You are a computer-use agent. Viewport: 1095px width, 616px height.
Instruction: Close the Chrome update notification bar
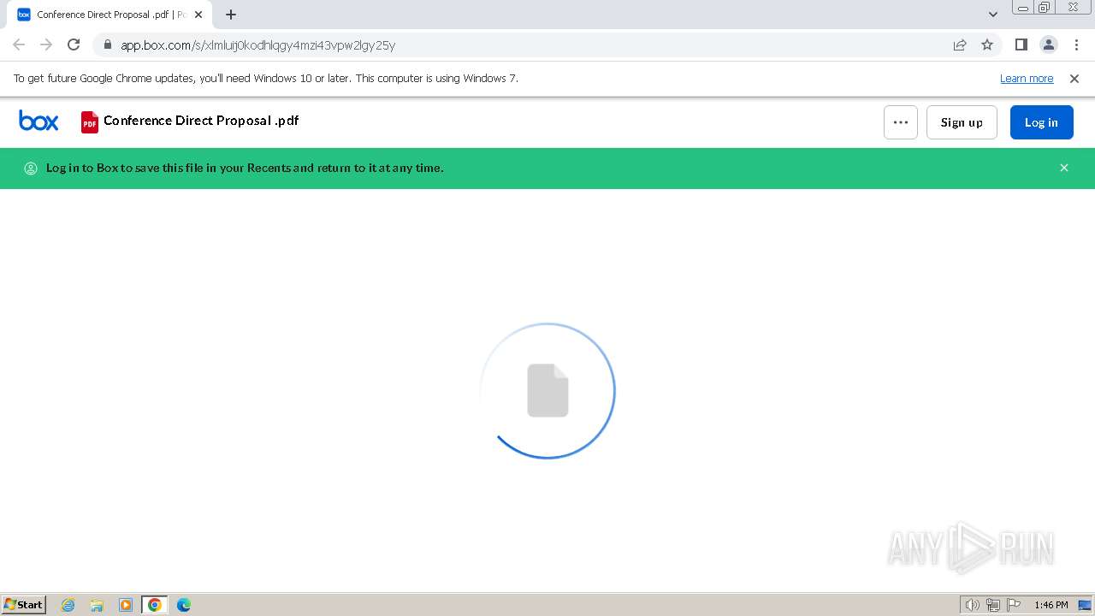pyautogui.click(x=1074, y=79)
